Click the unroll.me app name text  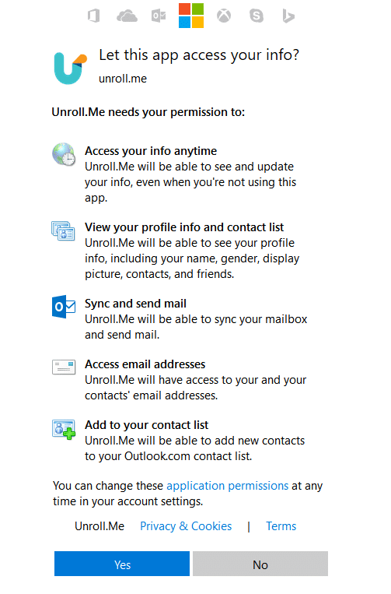click(x=123, y=79)
